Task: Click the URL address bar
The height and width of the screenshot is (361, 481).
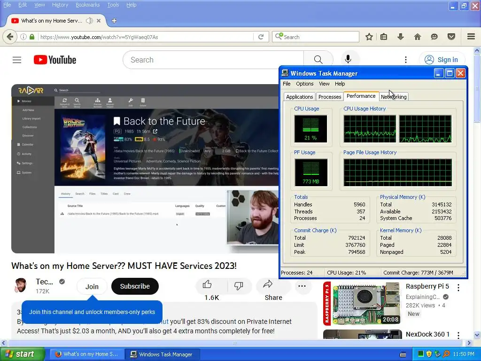Action: click(x=146, y=37)
